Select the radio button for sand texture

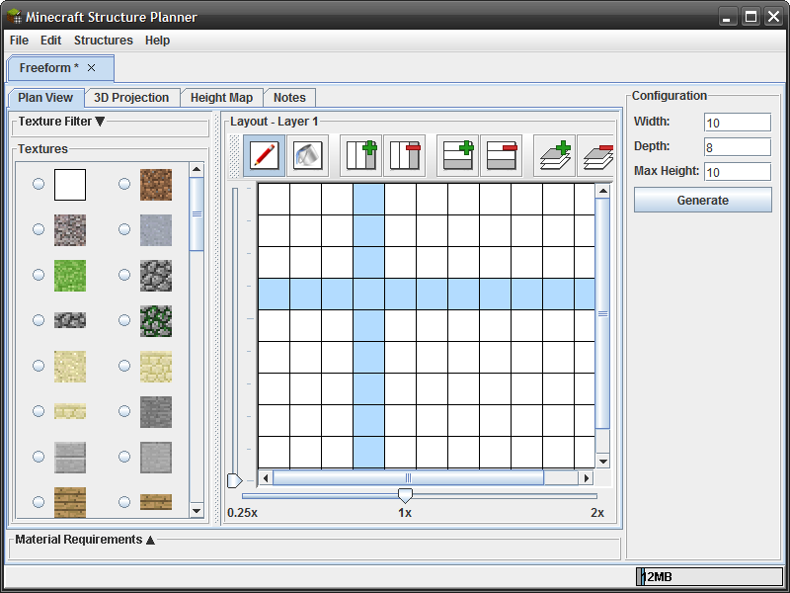pos(39,365)
